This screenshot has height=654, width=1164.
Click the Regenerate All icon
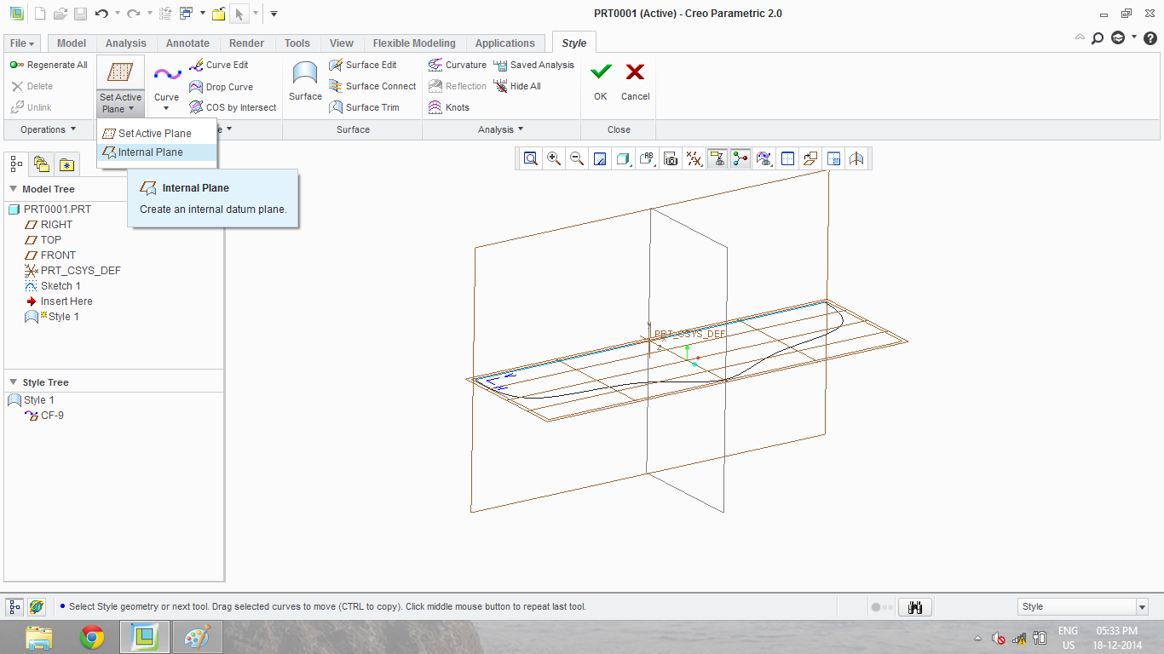(x=17, y=65)
